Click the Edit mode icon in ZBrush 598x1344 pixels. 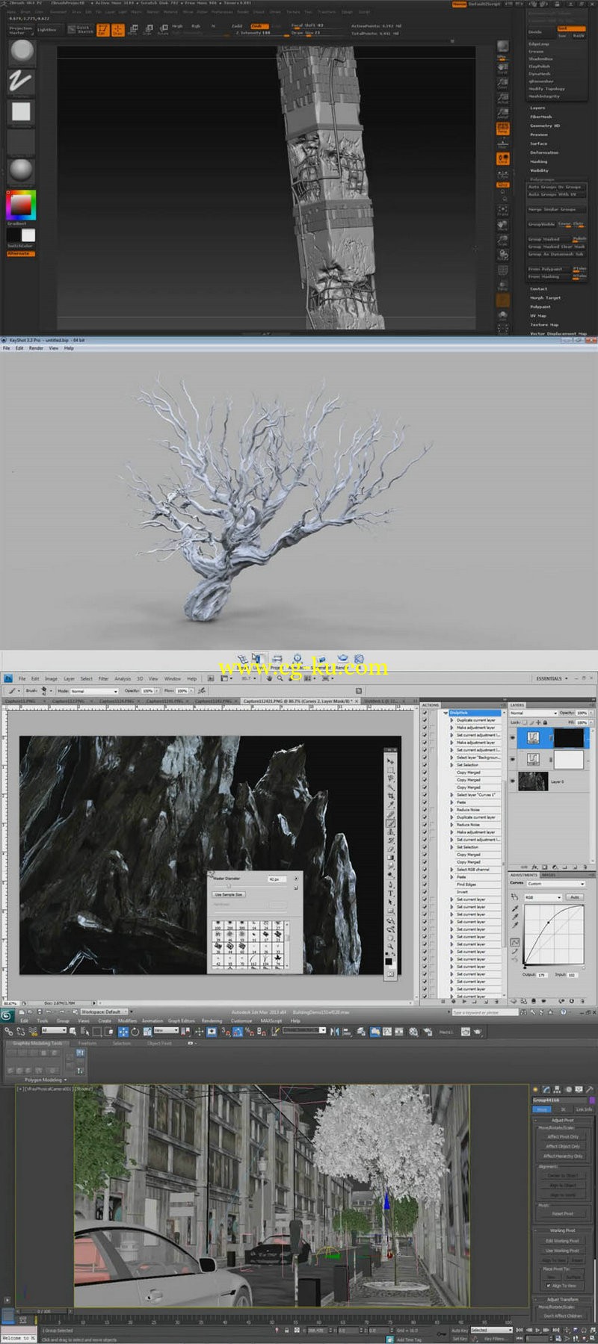click(102, 30)
